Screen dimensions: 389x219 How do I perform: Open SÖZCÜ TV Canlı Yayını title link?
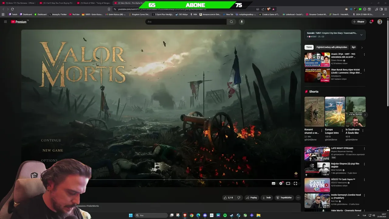point(343,179)
